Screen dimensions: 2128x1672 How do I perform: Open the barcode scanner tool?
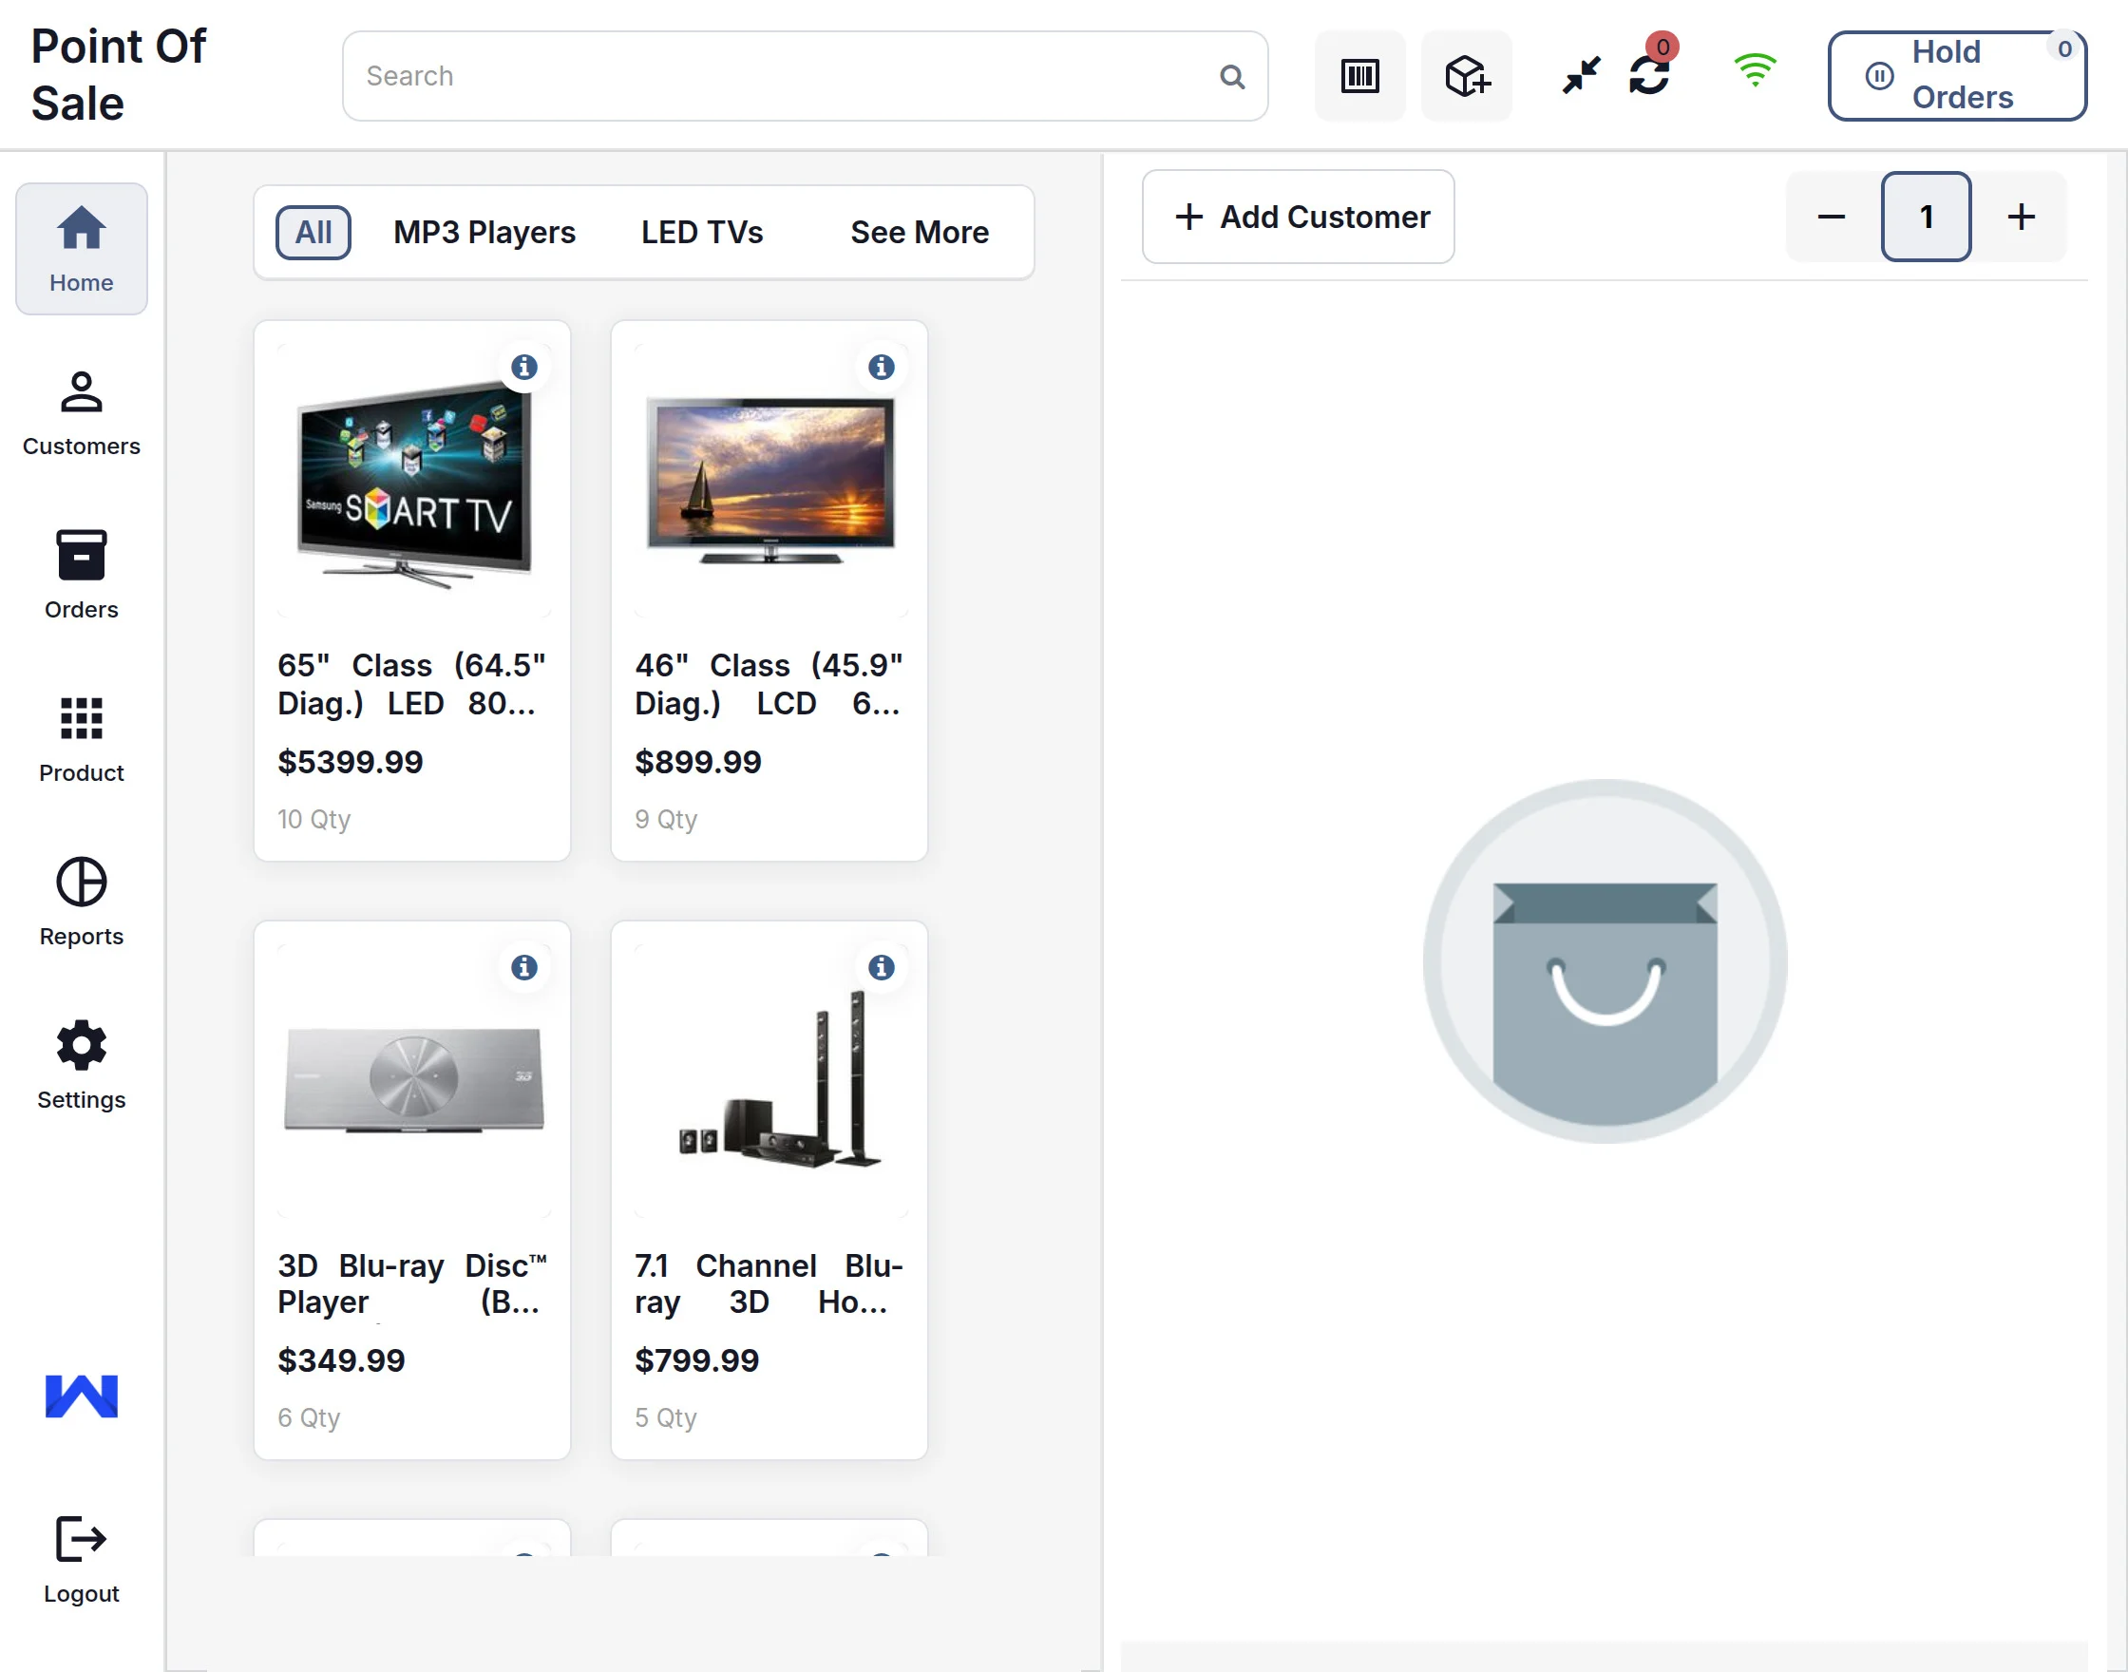click(1359, 76)
